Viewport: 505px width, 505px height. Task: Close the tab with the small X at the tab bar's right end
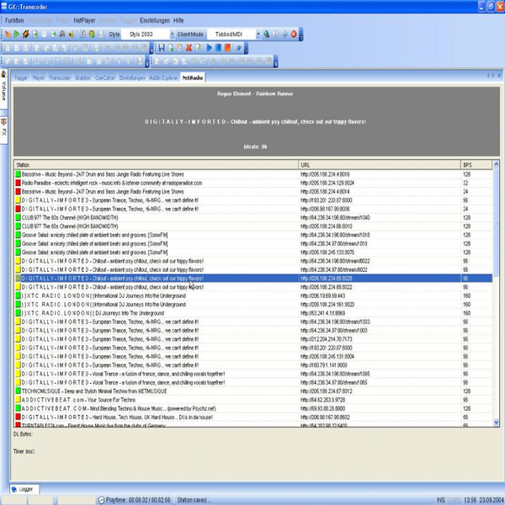click(499, 76)
